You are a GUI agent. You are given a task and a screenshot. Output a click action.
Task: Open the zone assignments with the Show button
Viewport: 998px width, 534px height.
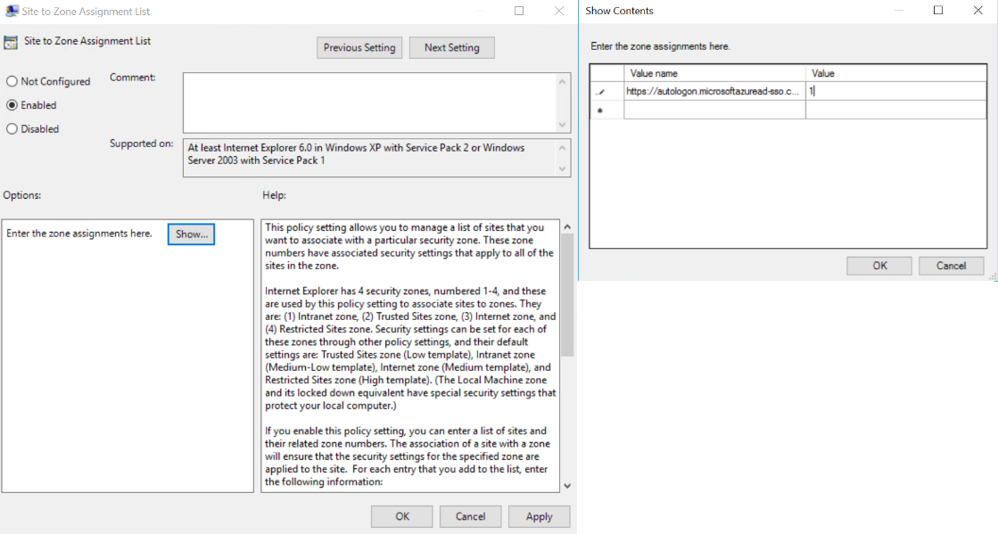pos(191,233)
